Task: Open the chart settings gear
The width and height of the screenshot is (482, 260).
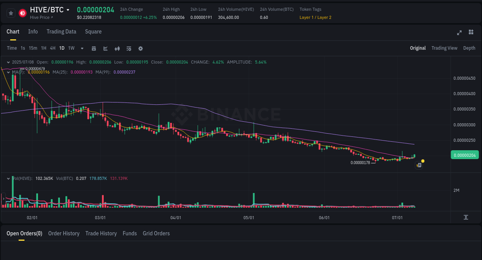Action: tap(140, 48)
